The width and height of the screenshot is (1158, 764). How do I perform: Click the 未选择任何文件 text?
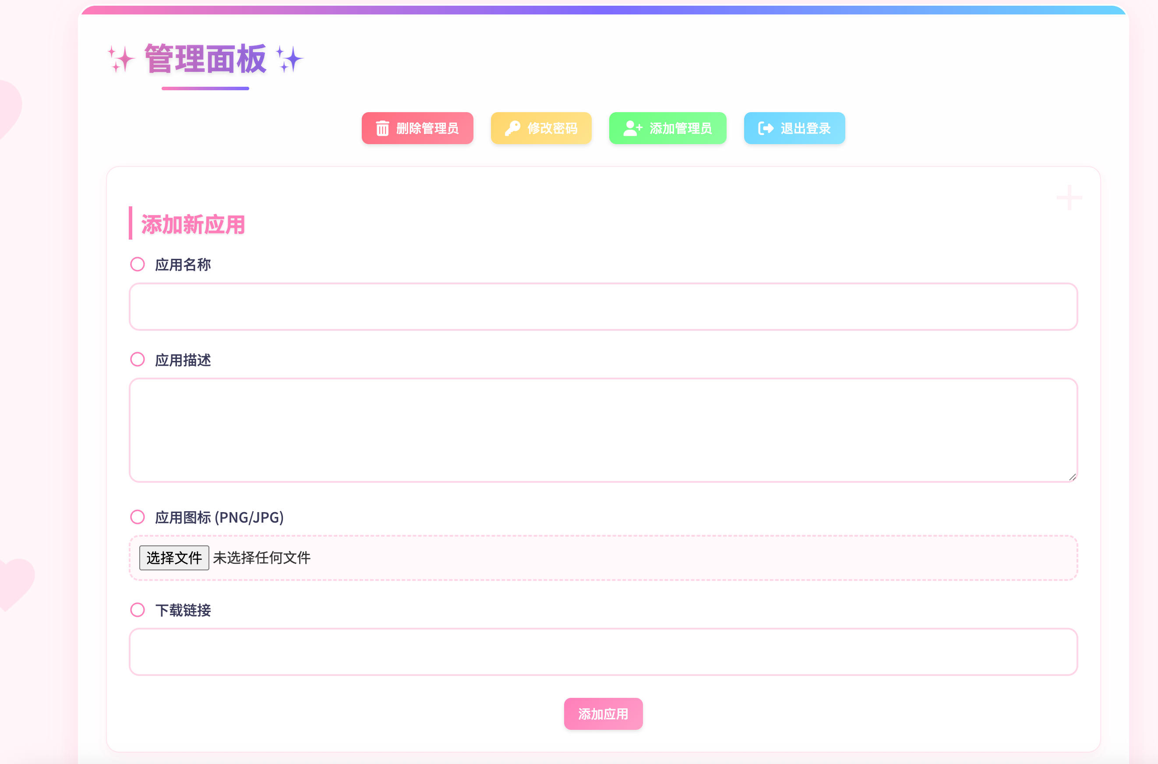coord(261,558)
